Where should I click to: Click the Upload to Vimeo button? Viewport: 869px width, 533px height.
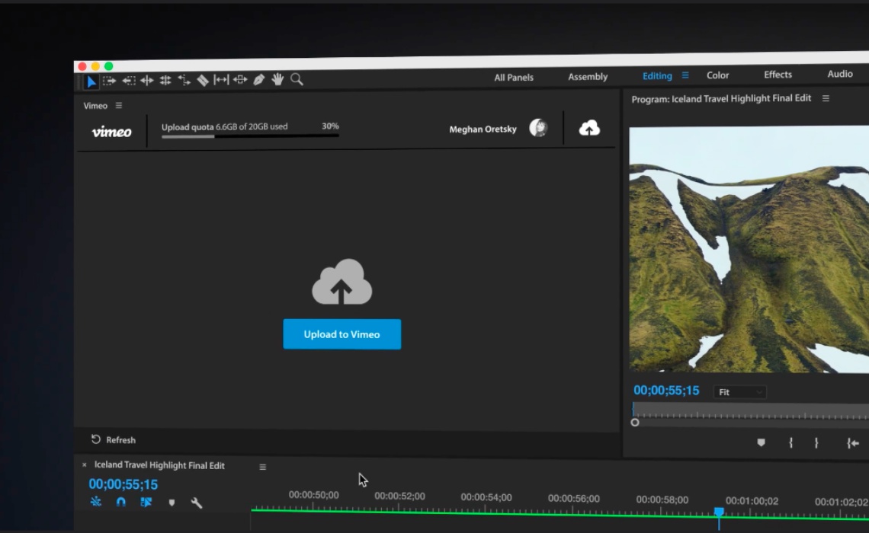tap(342, 334)
